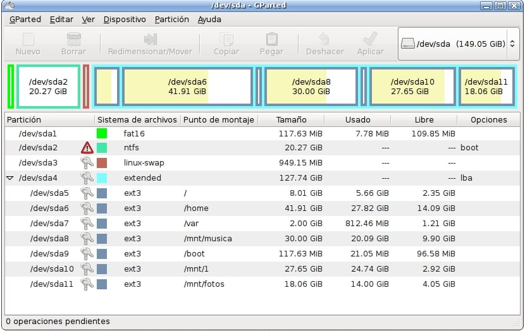Select the /dev/sda2 block in disk map
This screenshot has height=331, width=525.
point(49,87)
